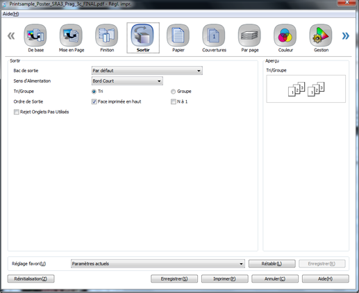
Task: Select the Tri radio button
Action: [94, 92]
